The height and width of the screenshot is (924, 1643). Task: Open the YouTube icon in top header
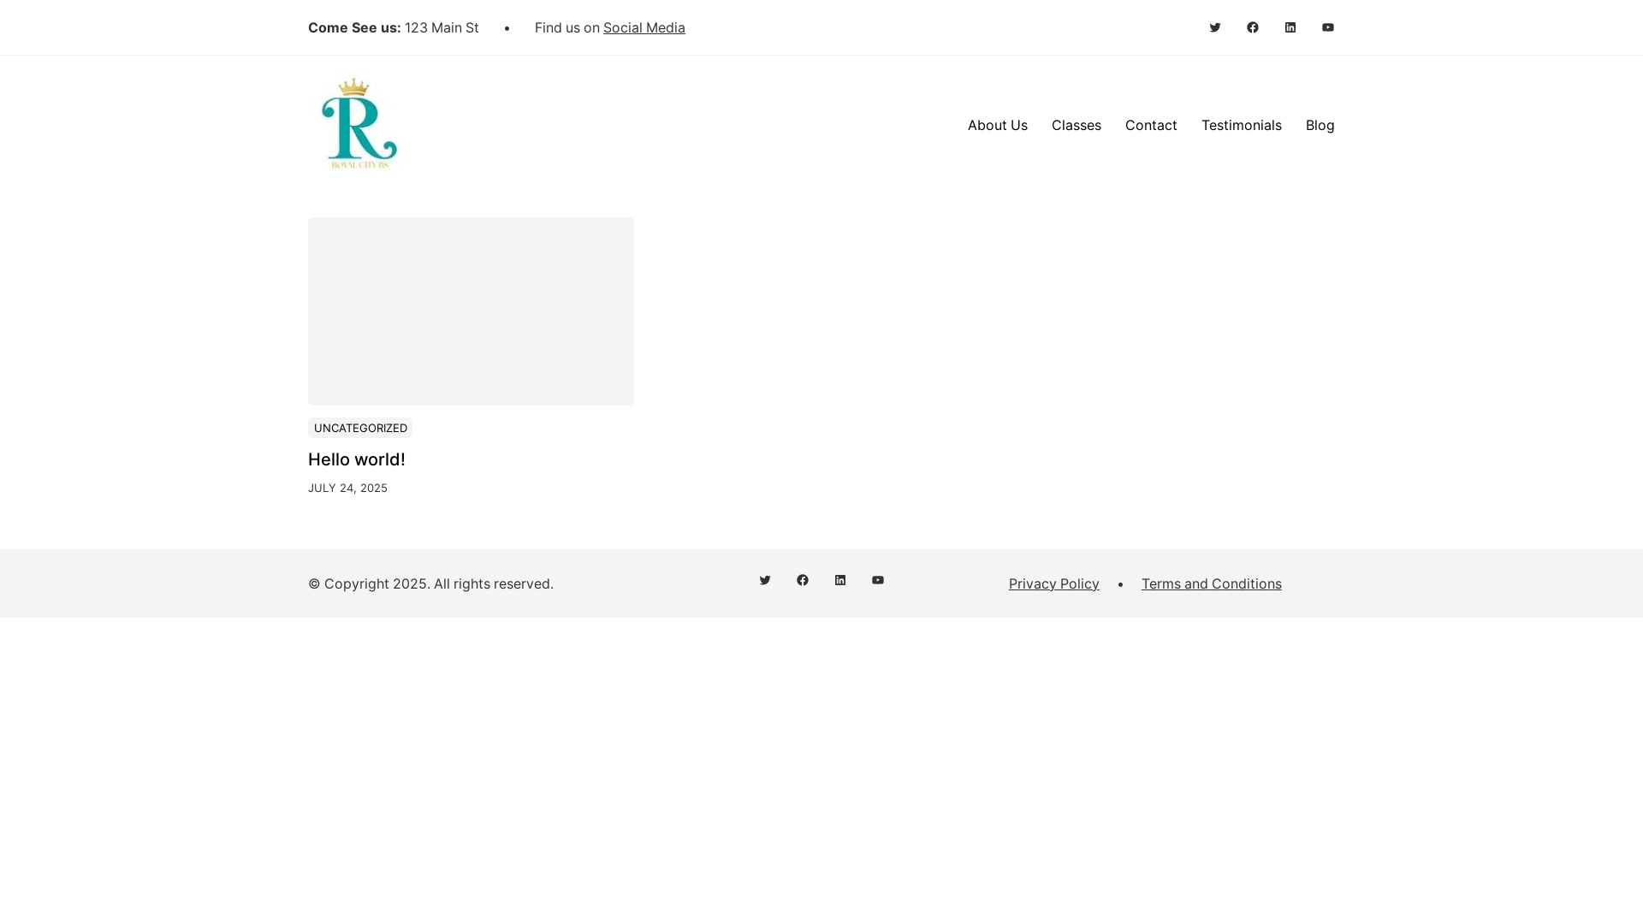coord(1328,27)
